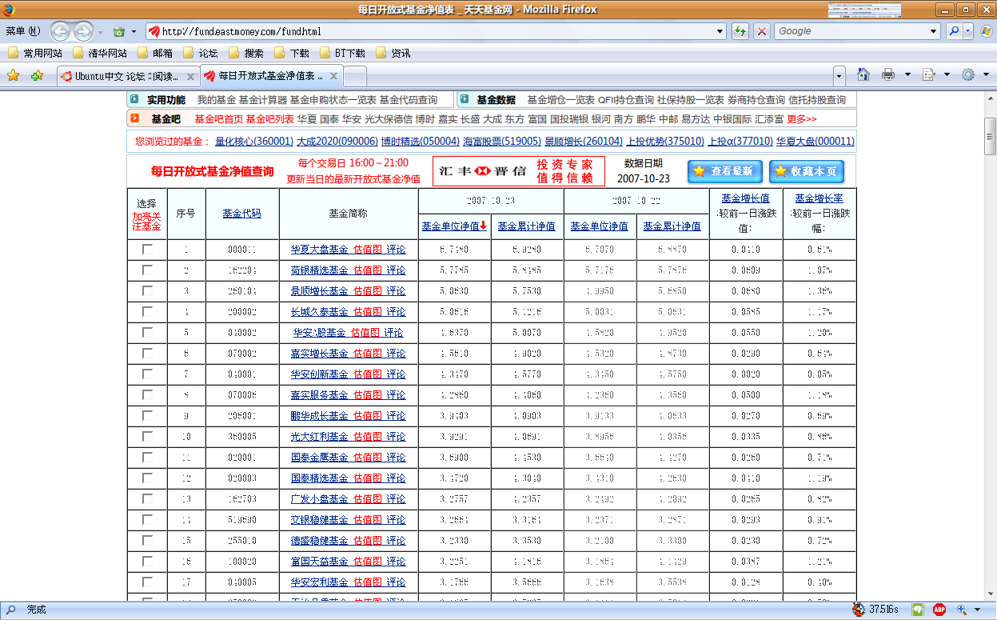997x620 pixels.
Task: Click the zoom magnifier status icon
Action: coord(961,610)
